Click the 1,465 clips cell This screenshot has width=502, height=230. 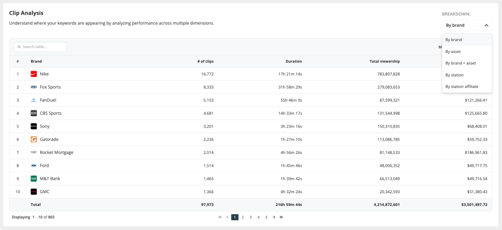coord(208,179)
